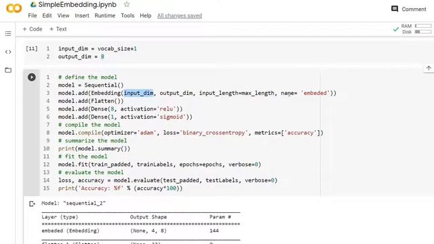Screen dimensions: 434x244
Task: Click the '# define the model' comment
Action: pos(87,77)
